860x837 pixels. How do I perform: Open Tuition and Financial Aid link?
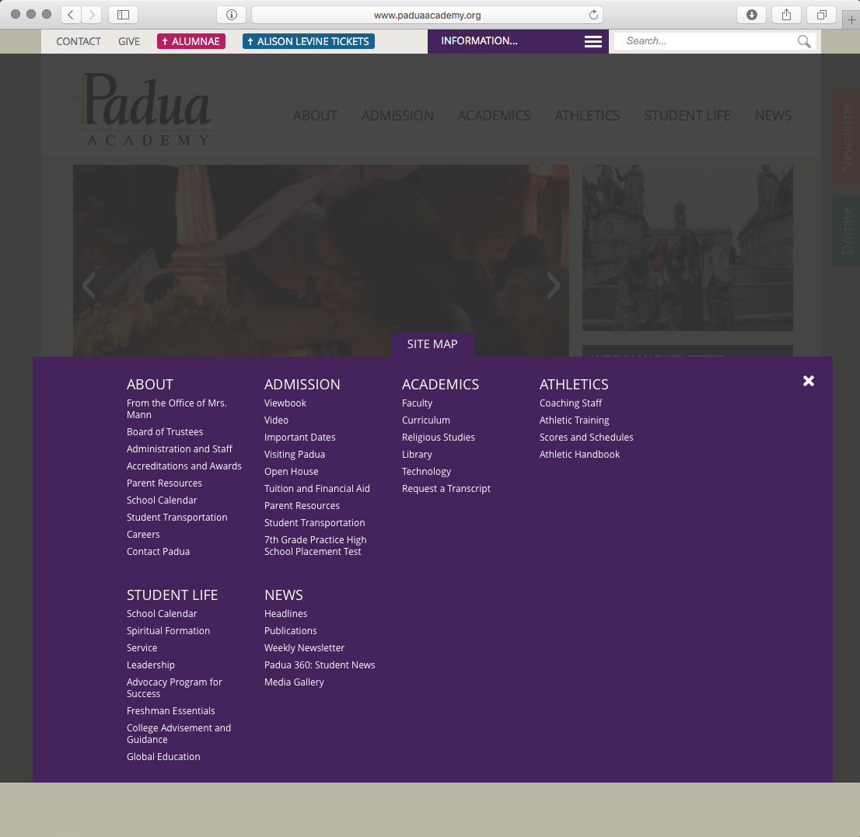click(x=317, y=488)
